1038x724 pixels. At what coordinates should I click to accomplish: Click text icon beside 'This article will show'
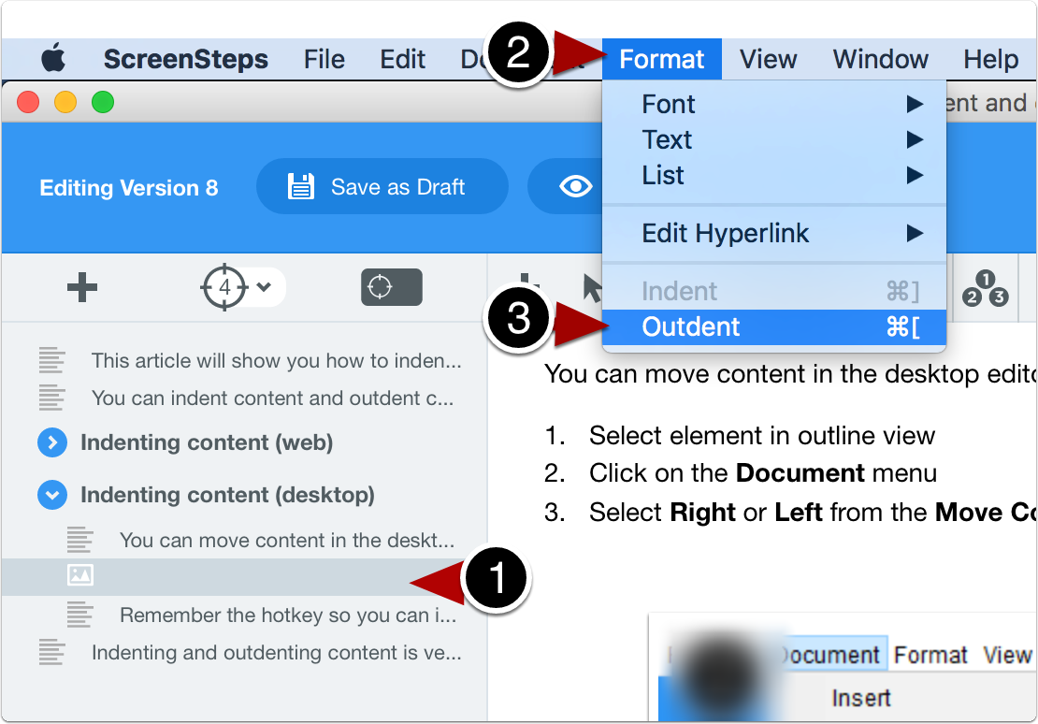(x=51, y=360)
